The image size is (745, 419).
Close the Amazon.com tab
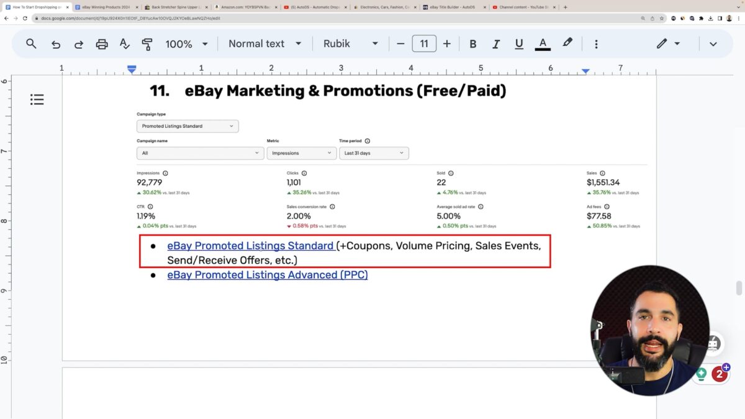pyautogui.click(x=275, y=7)
